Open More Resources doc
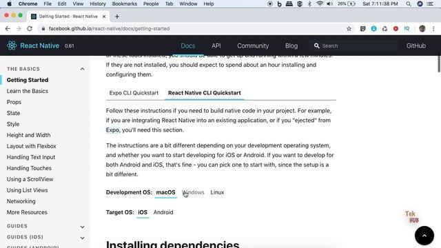Image resolution: width=441 pixels, height=248 pixels. [27, 212]
